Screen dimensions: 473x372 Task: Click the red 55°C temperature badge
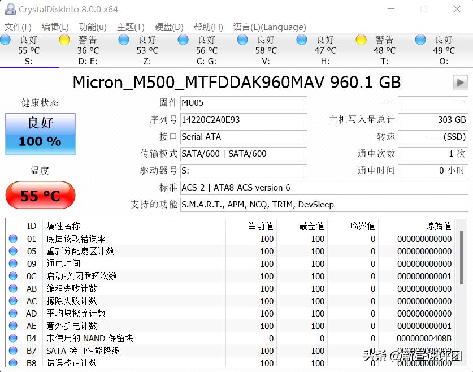coord(40,194)
